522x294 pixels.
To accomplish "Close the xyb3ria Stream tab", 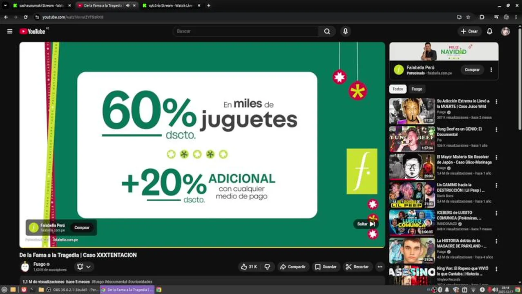I will [x=199, y=5].
